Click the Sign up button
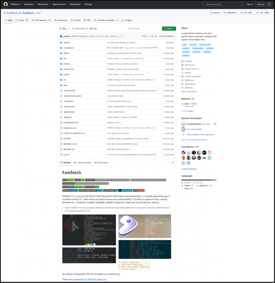The height and width of the screenshot is (283, 275). click(x=260, y=4)
